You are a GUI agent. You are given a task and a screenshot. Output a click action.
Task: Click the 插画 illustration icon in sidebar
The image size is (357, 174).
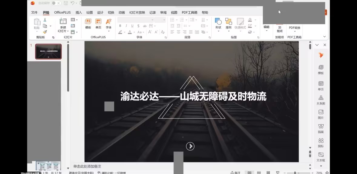(x=321, y=128)
